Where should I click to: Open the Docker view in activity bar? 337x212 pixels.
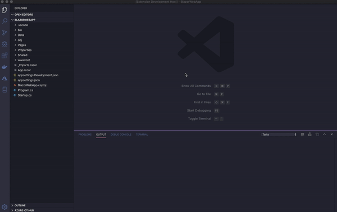(4, 67)
